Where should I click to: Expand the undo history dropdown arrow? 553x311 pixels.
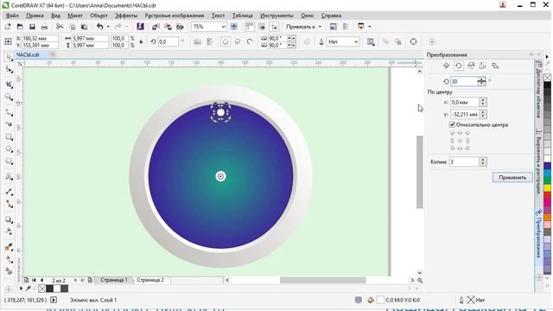point(108,27)
